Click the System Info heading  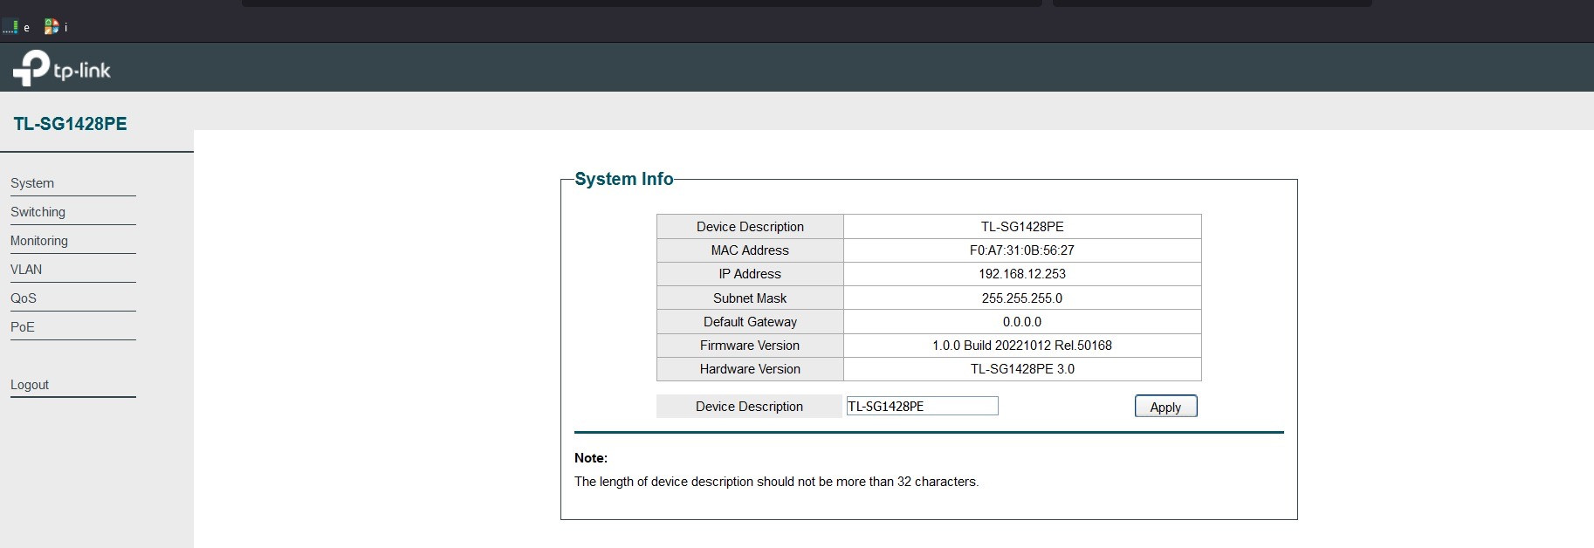(624, 179)
